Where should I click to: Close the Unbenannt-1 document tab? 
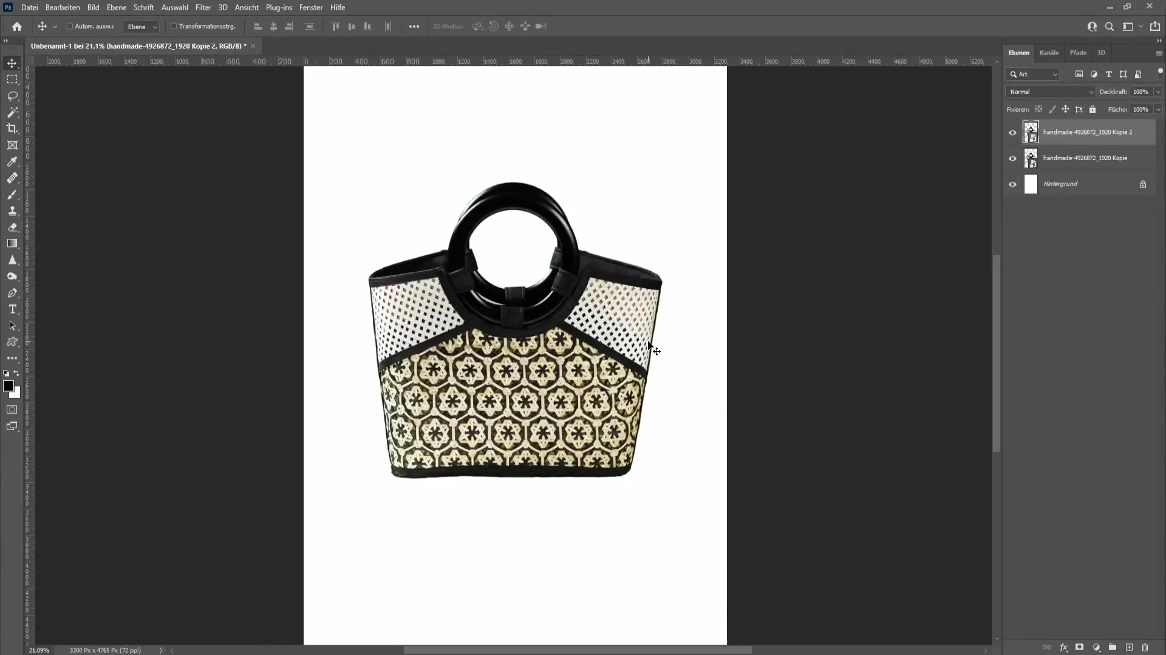point(253,46)
